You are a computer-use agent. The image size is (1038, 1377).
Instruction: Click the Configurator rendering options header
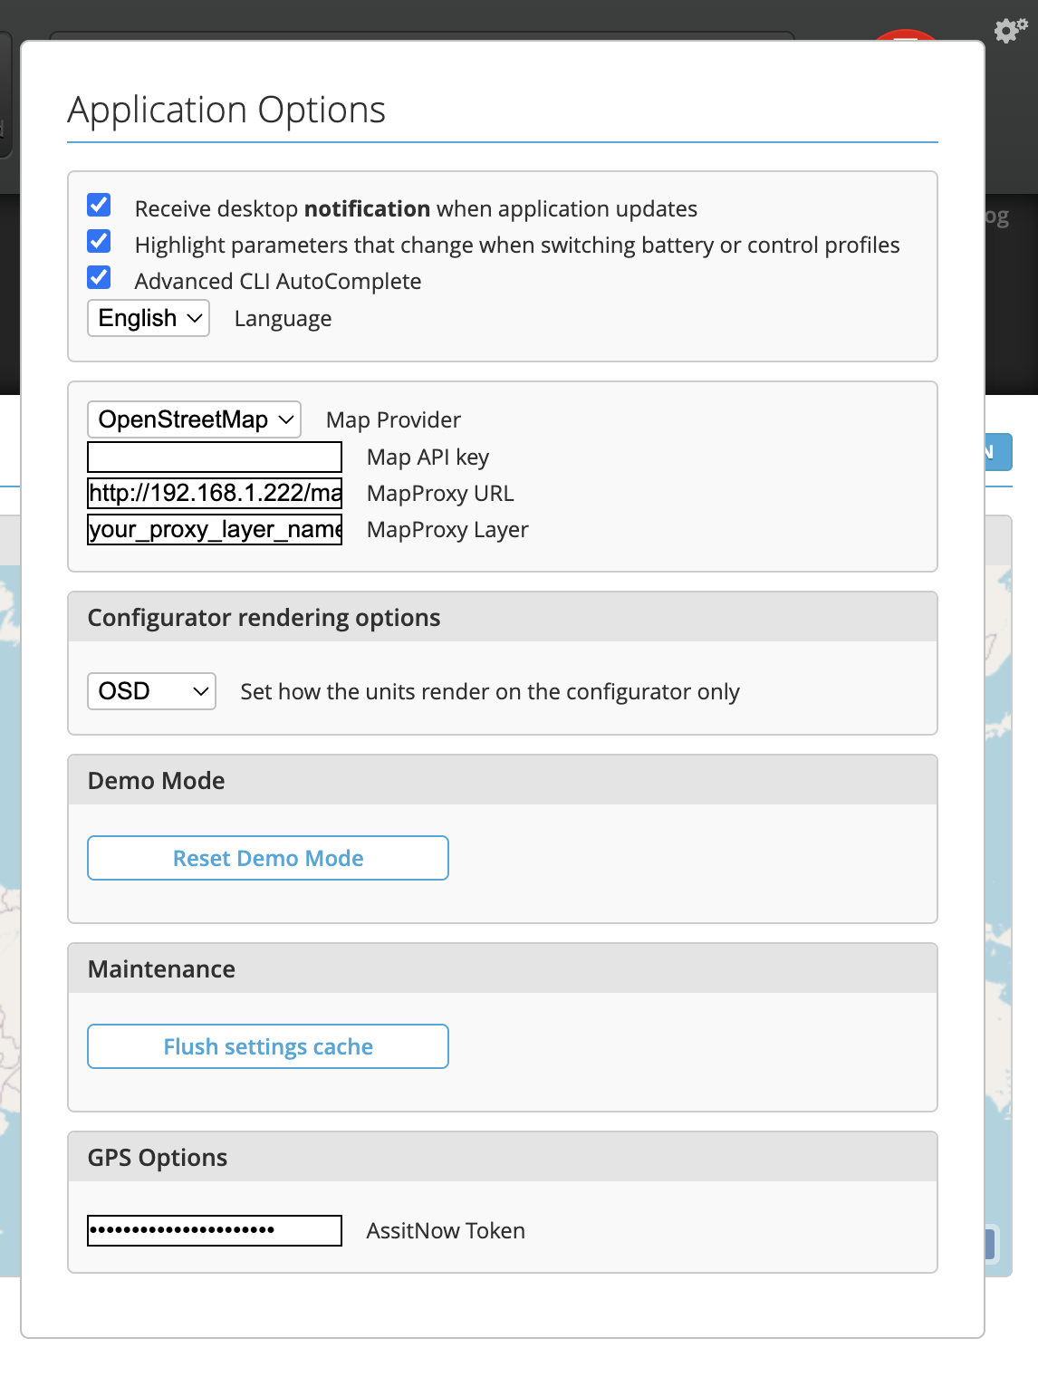coord(503,617)
